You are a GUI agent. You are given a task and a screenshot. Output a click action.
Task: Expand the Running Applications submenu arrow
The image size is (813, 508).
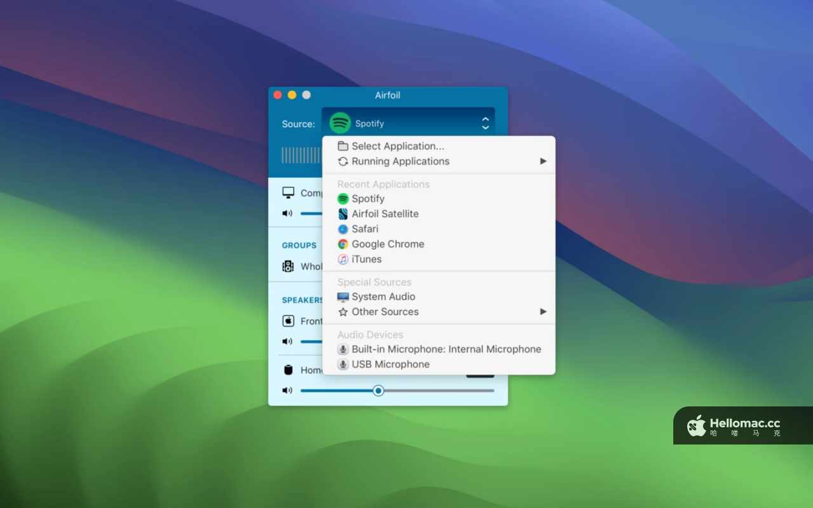[x=543, y=161]
